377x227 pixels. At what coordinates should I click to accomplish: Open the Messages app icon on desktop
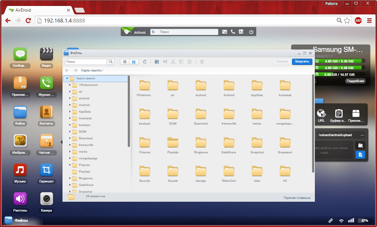[x=20, y=54]
